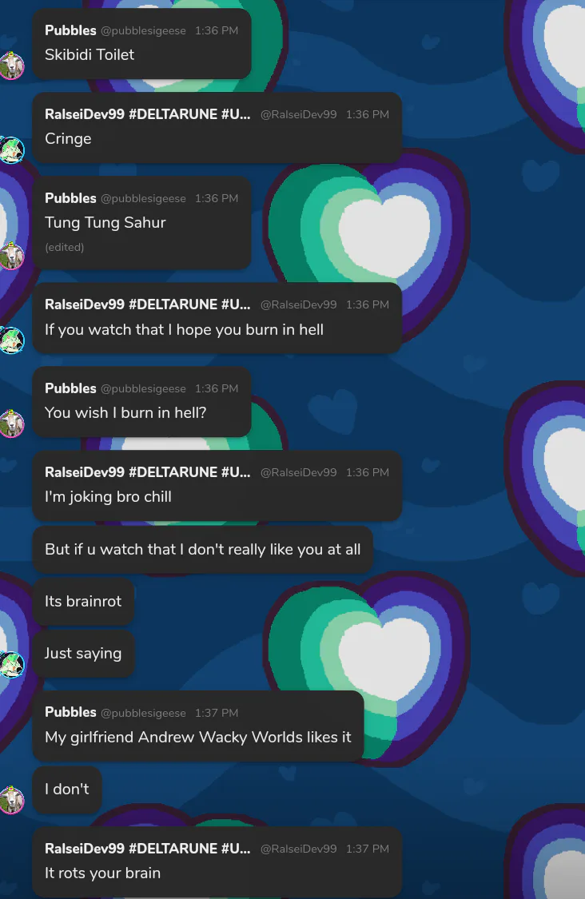Click Pubbles name on 'You wish I burn' message
The image size is (585, 899).
[x=70, y=388]
